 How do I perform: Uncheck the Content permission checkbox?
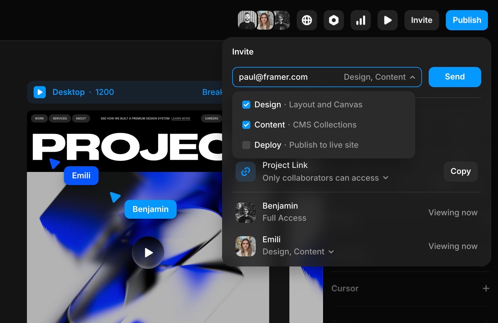click(246, 125)
